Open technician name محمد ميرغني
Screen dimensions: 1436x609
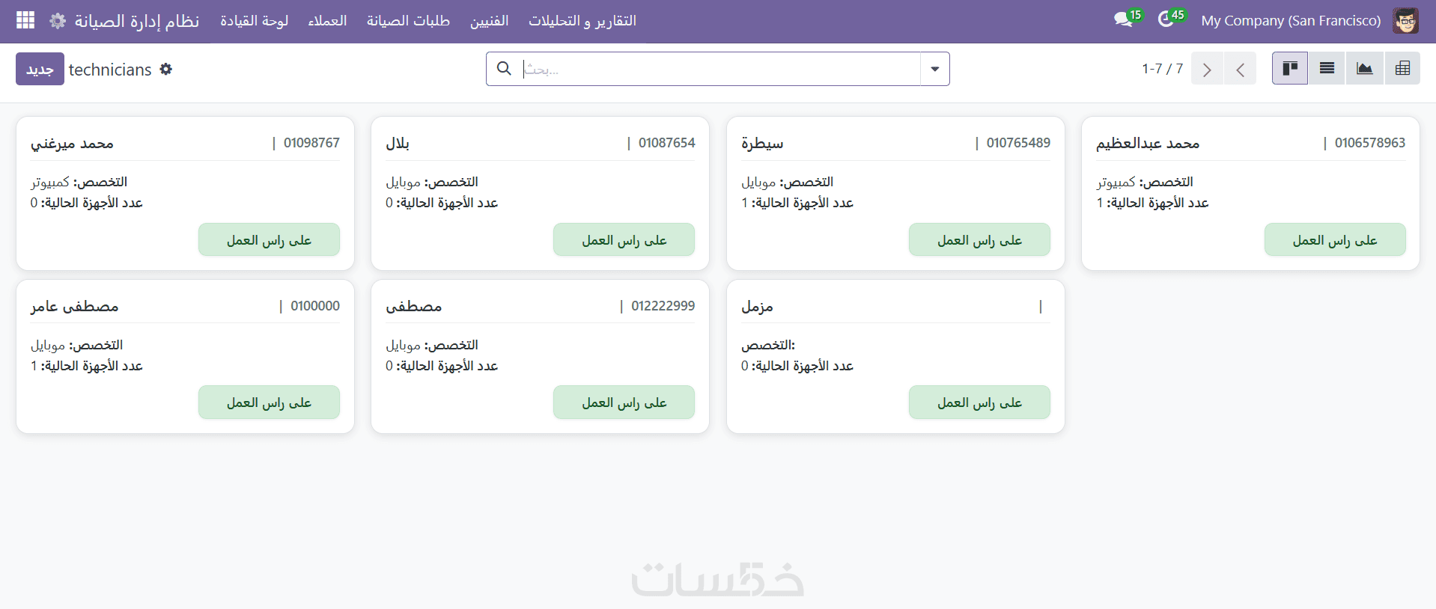click(x=72, y=143)
